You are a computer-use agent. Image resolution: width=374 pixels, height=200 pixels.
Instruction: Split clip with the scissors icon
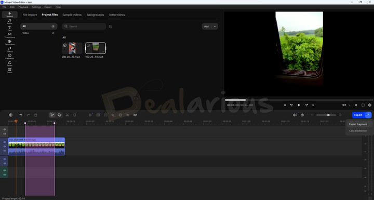(67, 115)
